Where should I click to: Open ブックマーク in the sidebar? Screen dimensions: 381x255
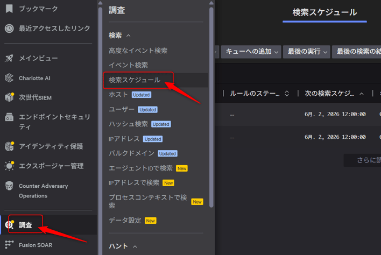(38, 9)
